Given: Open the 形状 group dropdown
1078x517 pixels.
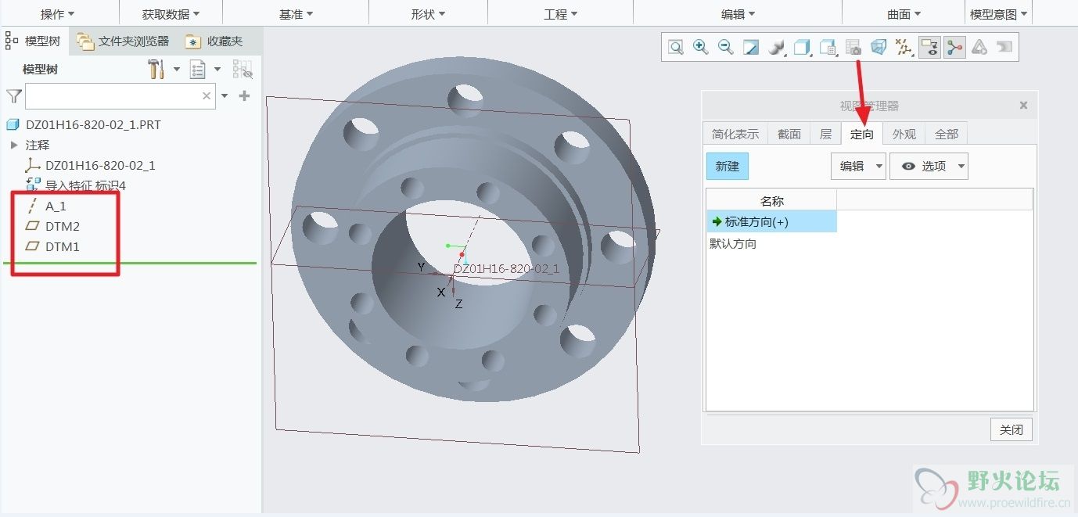Looking at the screenshot, I should pos(428,14).
